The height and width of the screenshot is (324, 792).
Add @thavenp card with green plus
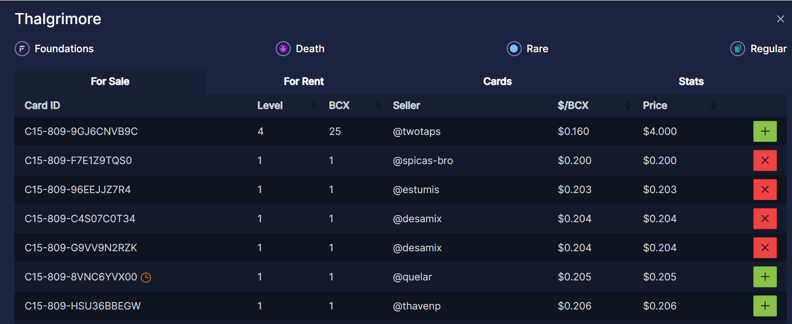coord(764,306)
